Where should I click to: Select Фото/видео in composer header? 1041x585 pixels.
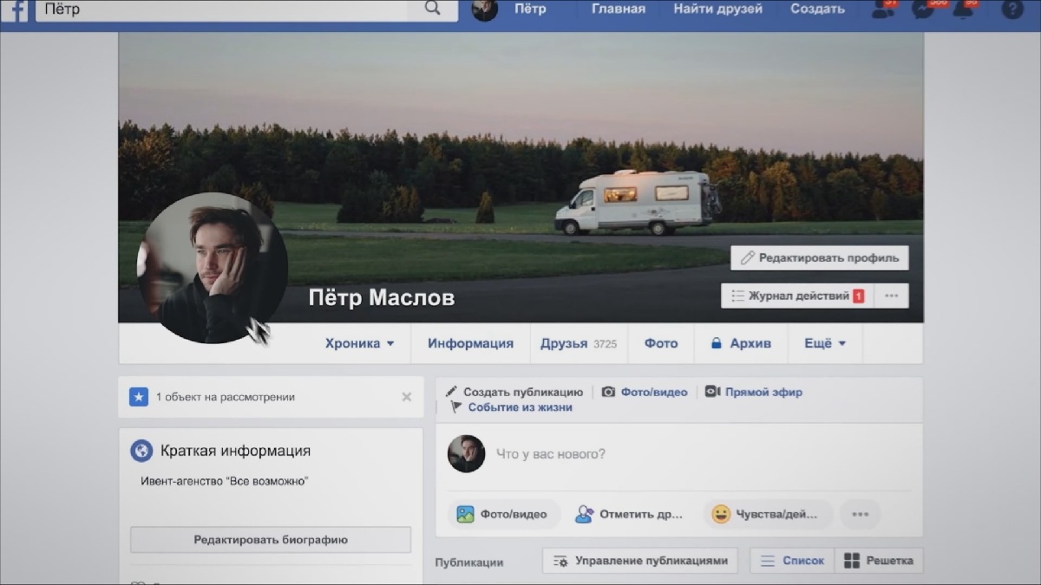(645, 392)
